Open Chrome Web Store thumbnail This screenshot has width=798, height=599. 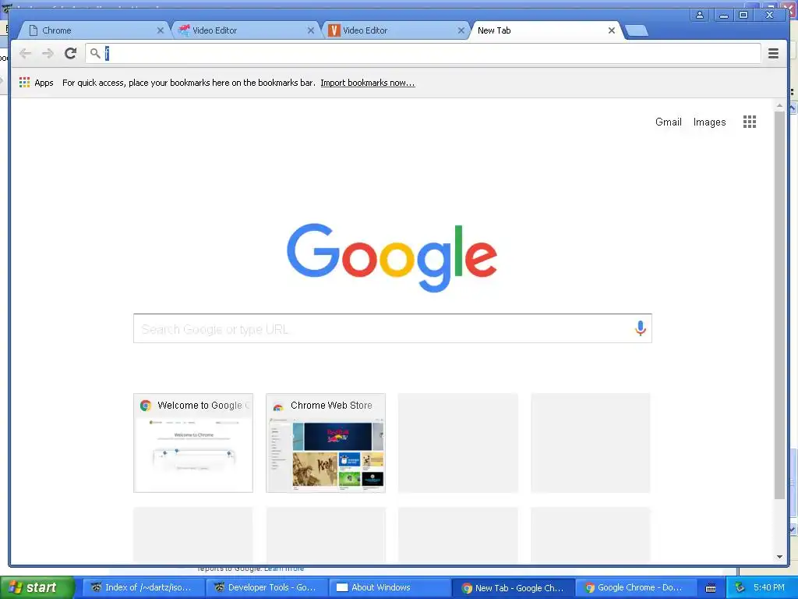tap(326, 443)
